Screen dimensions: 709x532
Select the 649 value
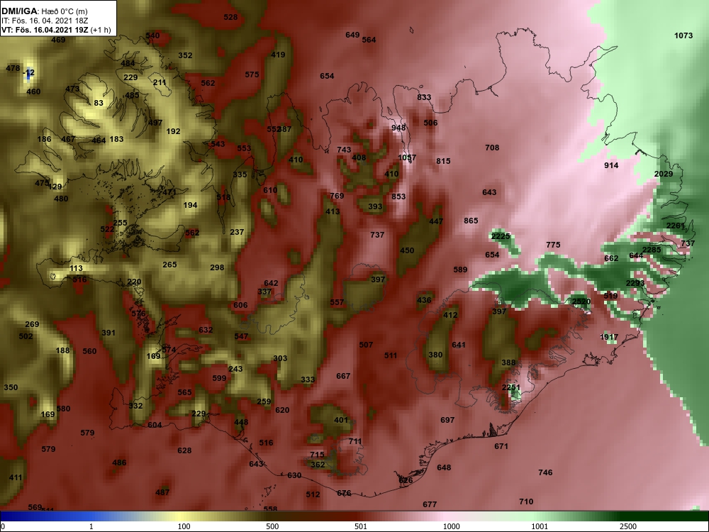tap(352, 35)
